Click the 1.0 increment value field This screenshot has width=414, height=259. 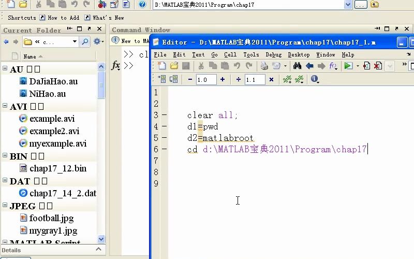point(206,80)
